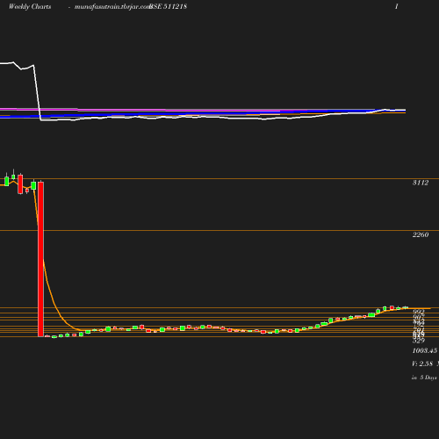Click the 'in 5 Days' label
This screenshot has width=439, height=439.
coord(424,378)
